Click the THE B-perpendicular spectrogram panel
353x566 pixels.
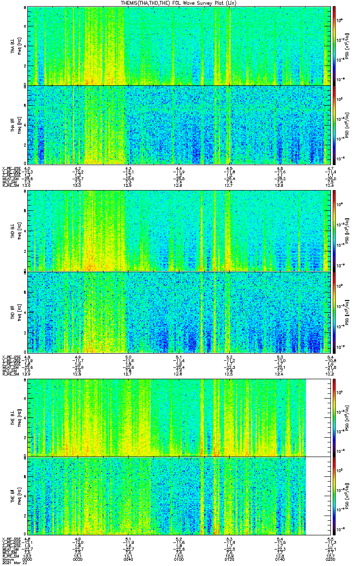178,418
